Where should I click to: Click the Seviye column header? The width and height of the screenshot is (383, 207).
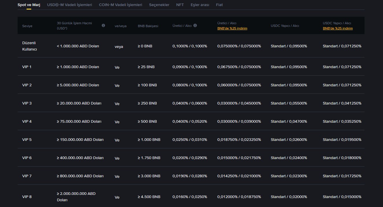tap(27, 26)
